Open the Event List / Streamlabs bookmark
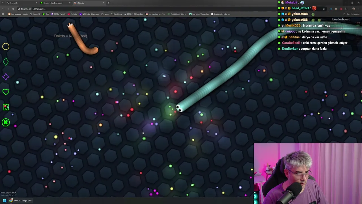Viewport: 362px width, 204px height. [x=199, y=14]
